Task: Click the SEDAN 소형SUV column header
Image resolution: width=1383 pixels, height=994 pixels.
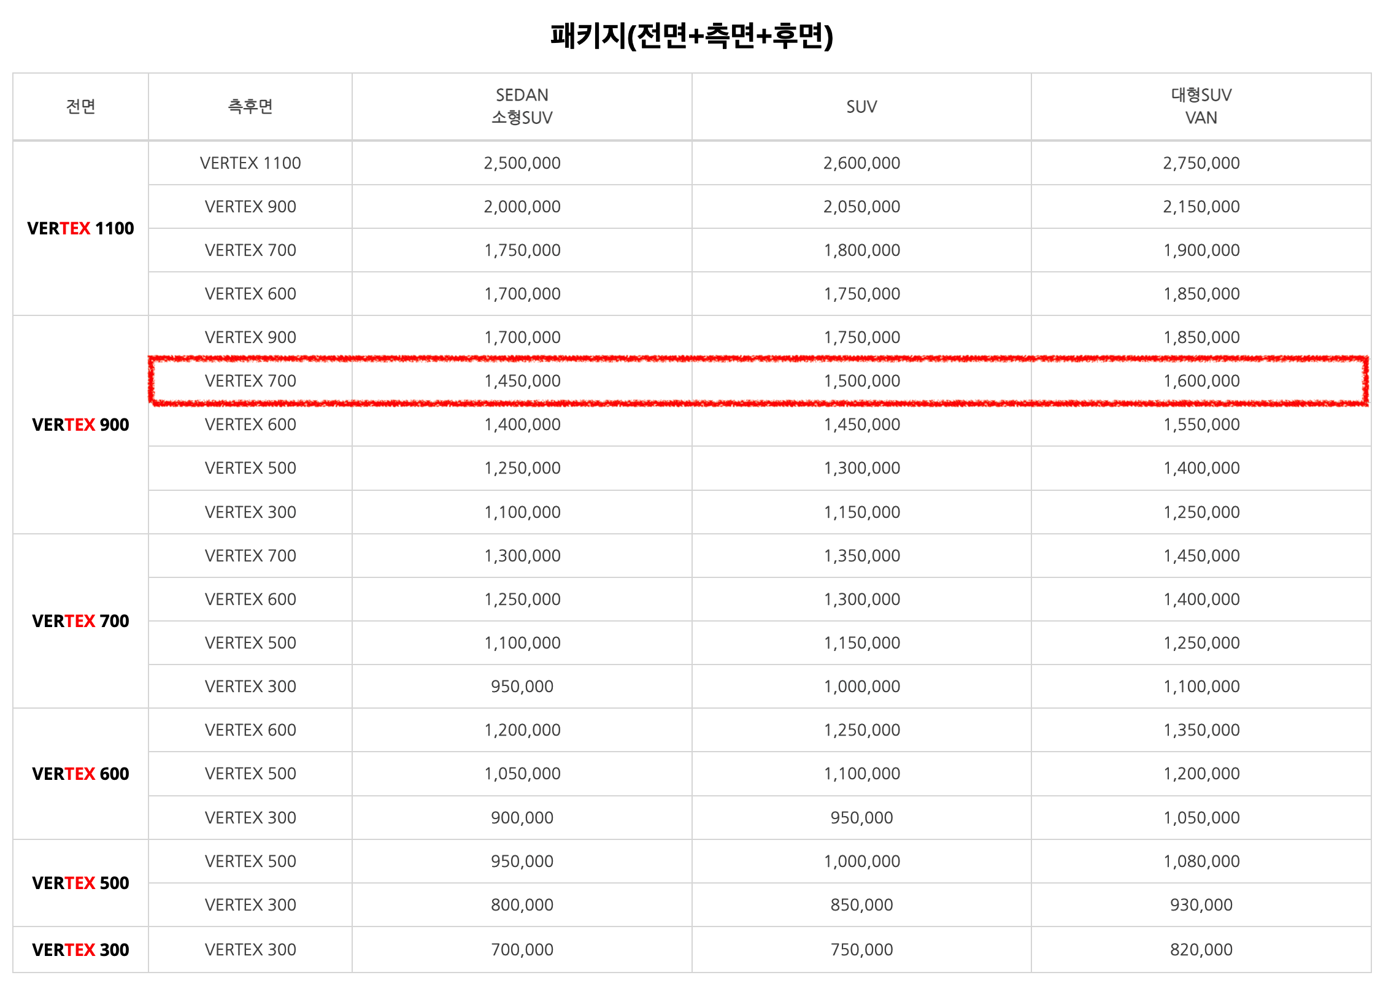Action: coord(521,106)
